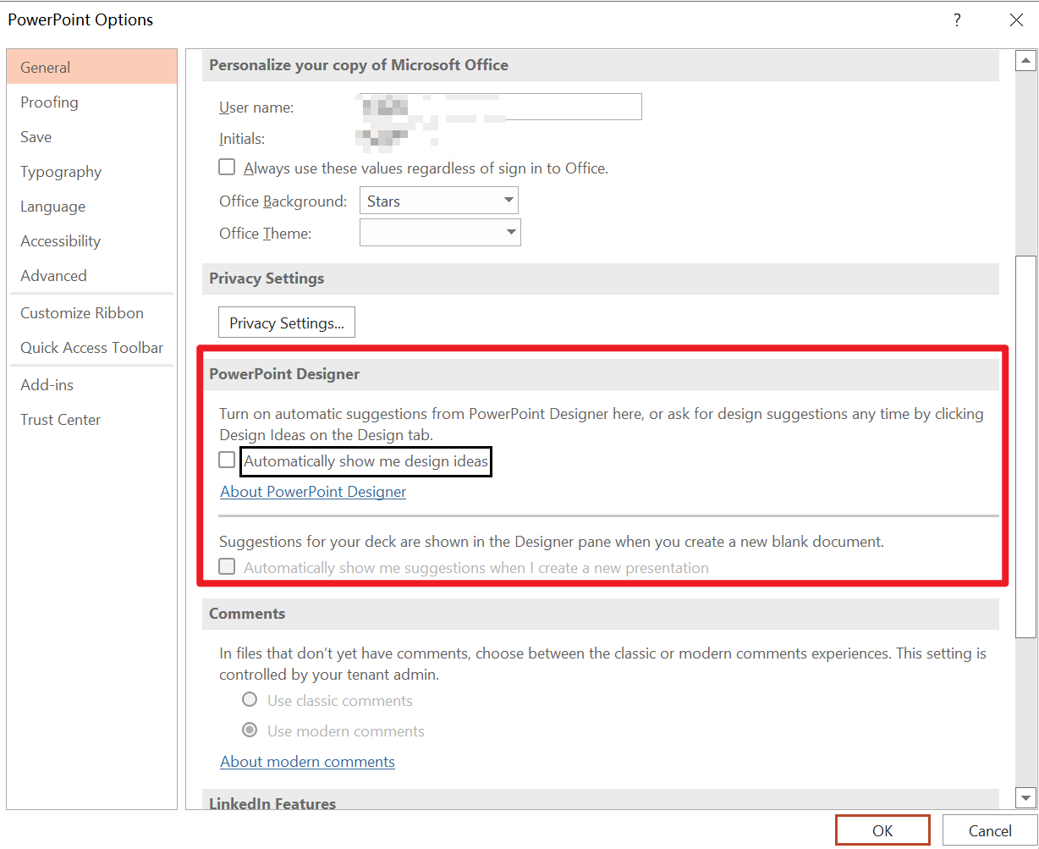Click inside the User name field

tap(499, 106)
